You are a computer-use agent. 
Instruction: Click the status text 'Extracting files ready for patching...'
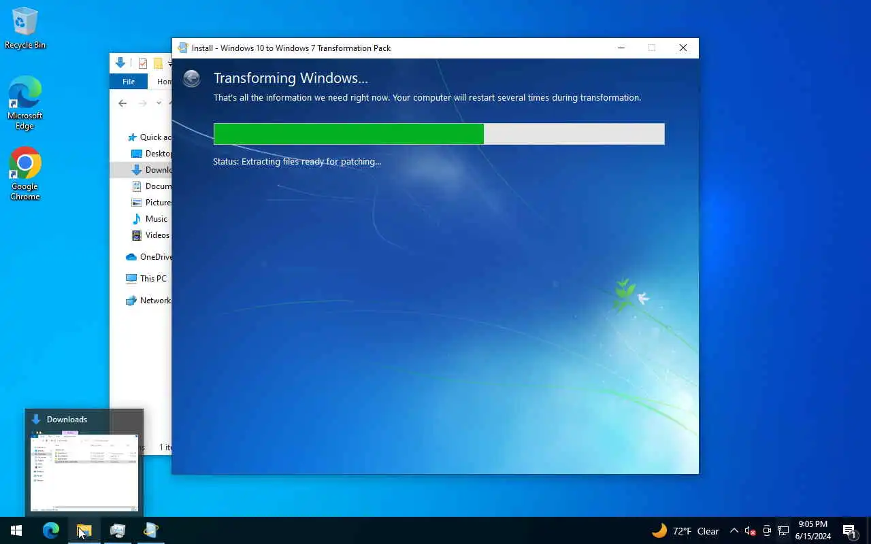(x=310, y=161)
